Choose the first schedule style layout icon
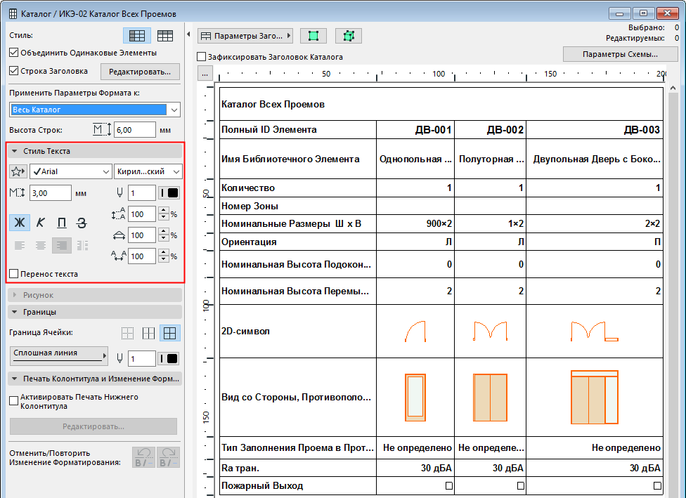 tap(137, 36)
